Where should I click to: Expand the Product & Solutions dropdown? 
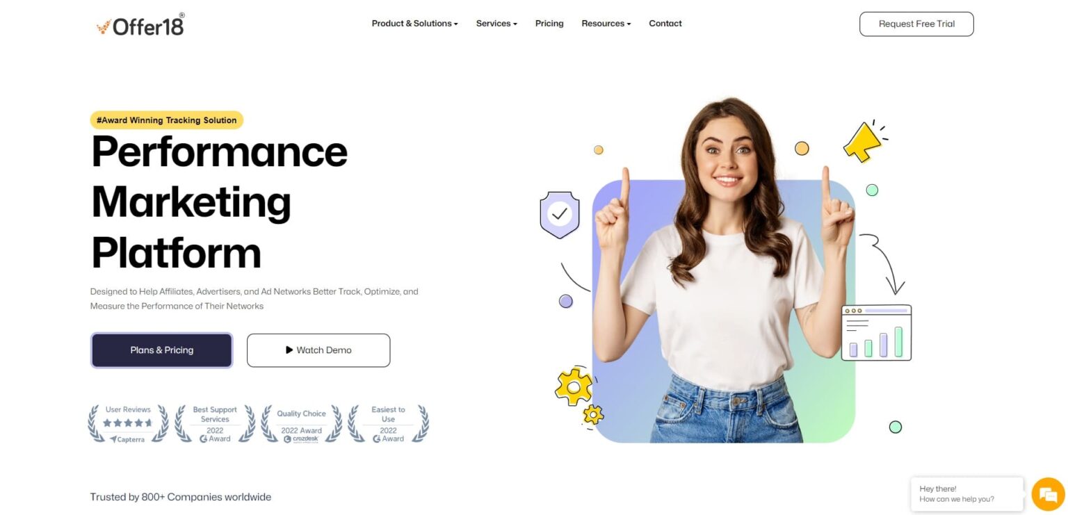pos(414,23)
